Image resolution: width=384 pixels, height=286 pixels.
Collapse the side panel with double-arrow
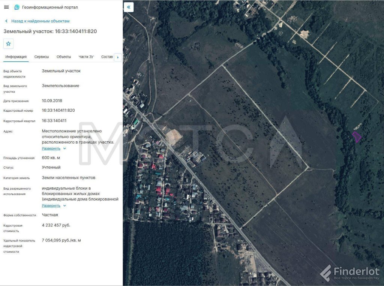coord(129,7)
